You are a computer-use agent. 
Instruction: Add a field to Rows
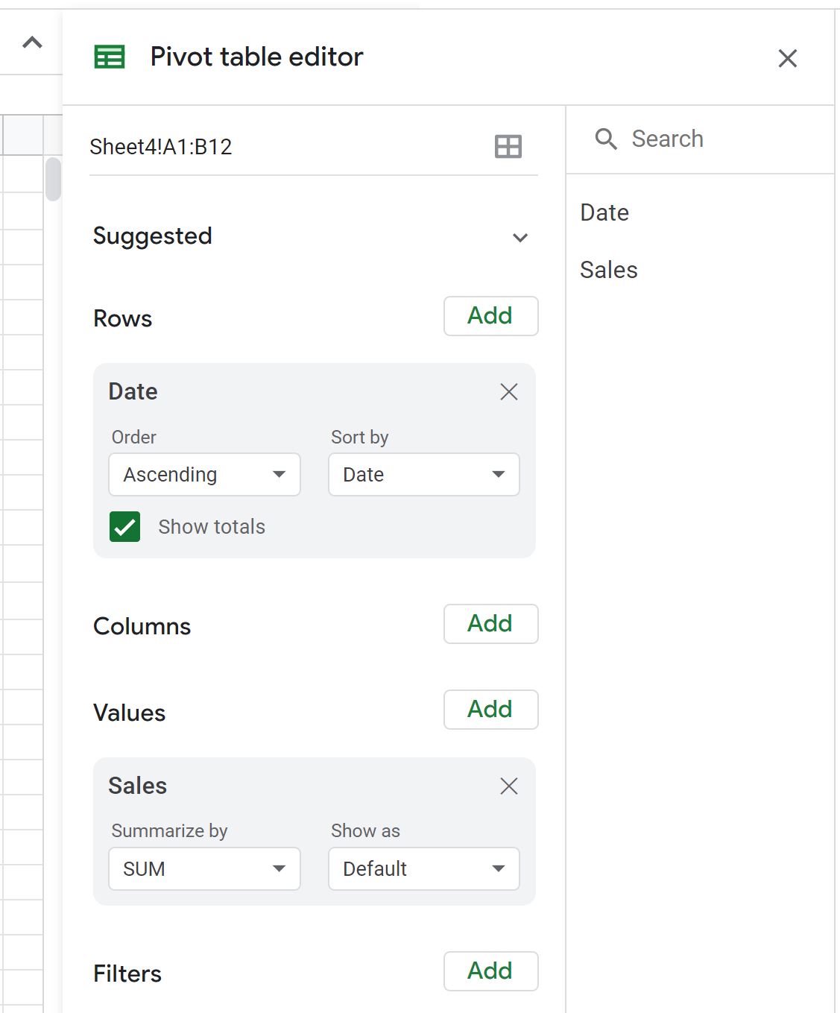[490, 316]
